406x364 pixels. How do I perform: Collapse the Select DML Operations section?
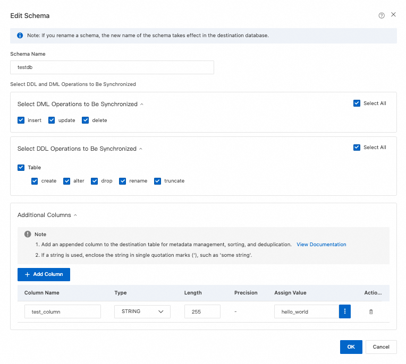coord(142,105)
